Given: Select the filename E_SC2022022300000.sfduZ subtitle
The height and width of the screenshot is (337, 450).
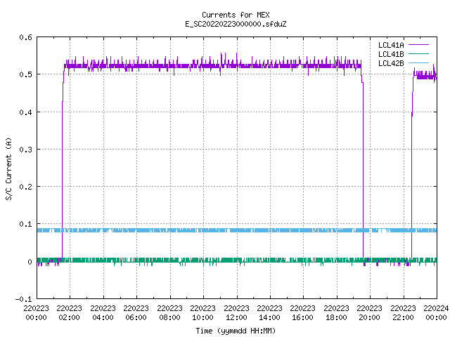Looking at the screenshot, I should tap(236, 24).
